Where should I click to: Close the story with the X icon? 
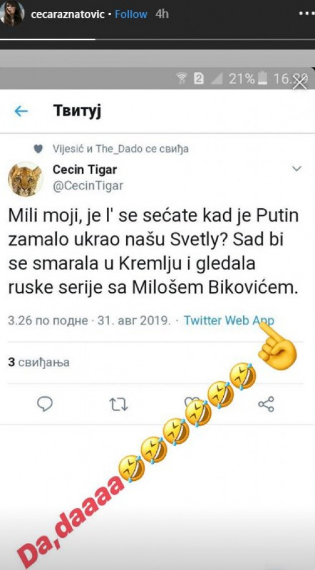(x=300, y=83)
